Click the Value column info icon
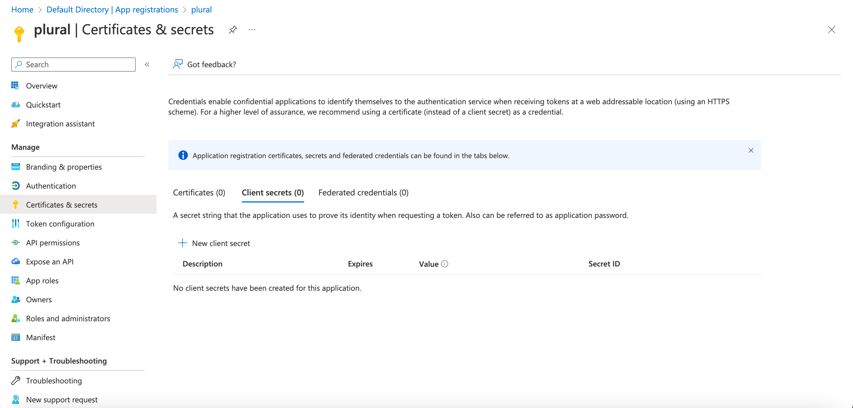This screenshot has height=408, width=853. pyautogui.click(x=445, y=264)
